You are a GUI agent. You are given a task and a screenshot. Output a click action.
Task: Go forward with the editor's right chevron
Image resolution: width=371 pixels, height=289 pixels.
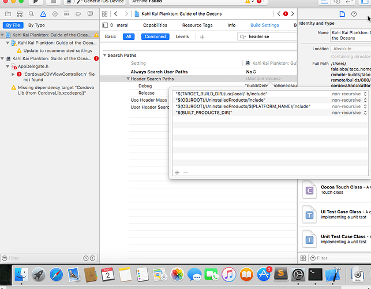coord(126,14)
